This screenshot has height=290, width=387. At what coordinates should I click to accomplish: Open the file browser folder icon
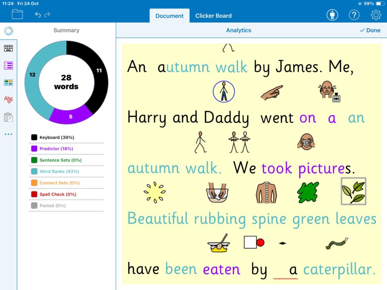coord(17,15)
